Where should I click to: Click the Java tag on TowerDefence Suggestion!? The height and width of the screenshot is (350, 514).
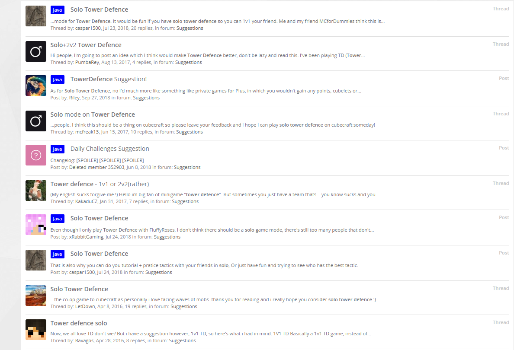(x=58, y=80)
